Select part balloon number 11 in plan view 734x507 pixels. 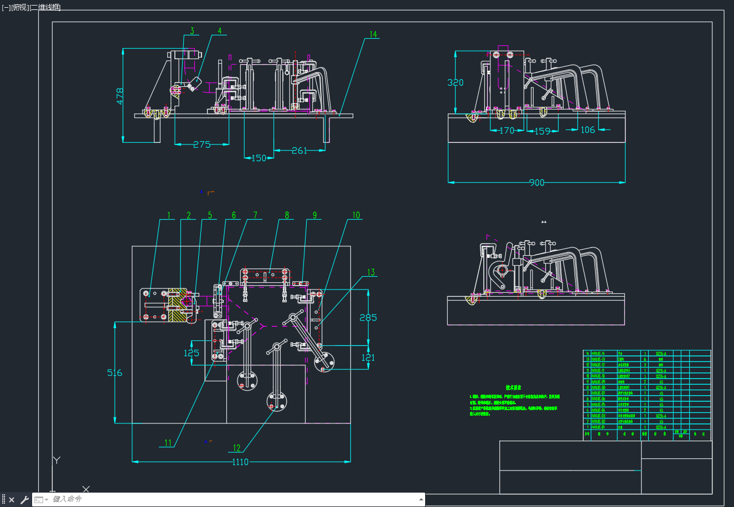[168, 443]
